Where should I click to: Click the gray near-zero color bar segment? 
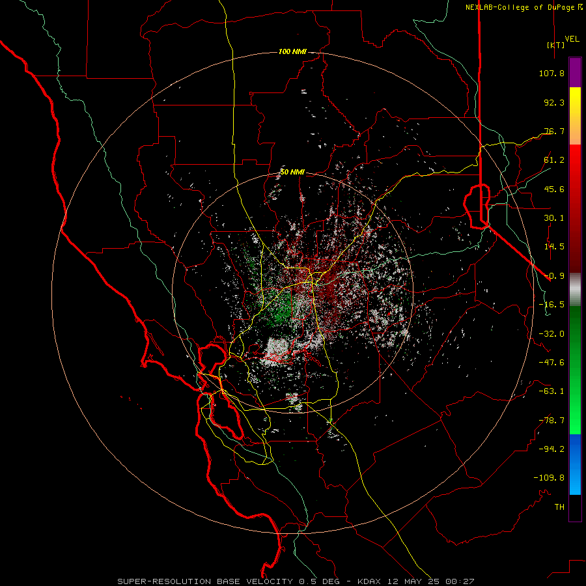(x=575, y=289)
